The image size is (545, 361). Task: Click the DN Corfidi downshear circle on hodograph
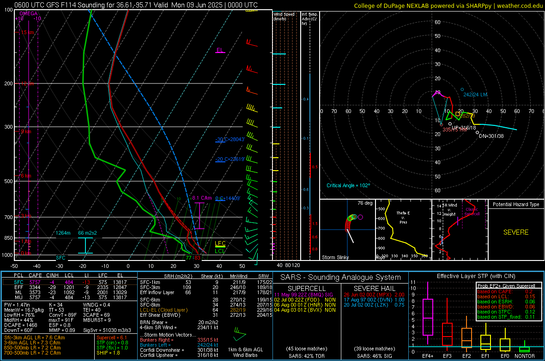pos(477,132)
